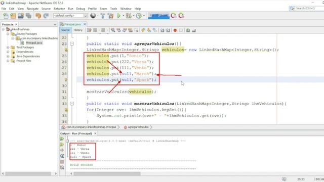324x182 pixels.
Task: Switch to the History view button
Action: click(78, 30)
